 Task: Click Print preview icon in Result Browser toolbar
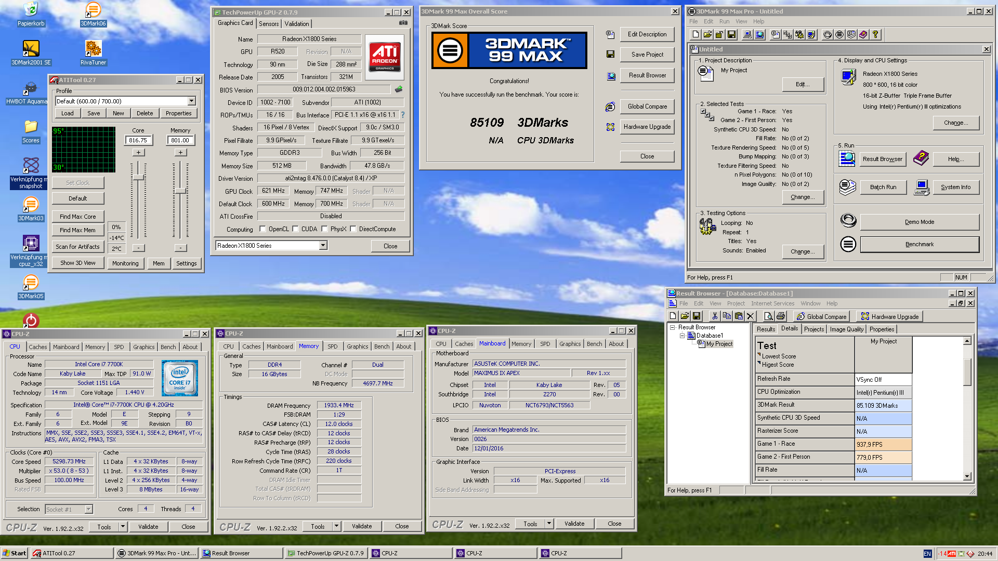(769, 316)
